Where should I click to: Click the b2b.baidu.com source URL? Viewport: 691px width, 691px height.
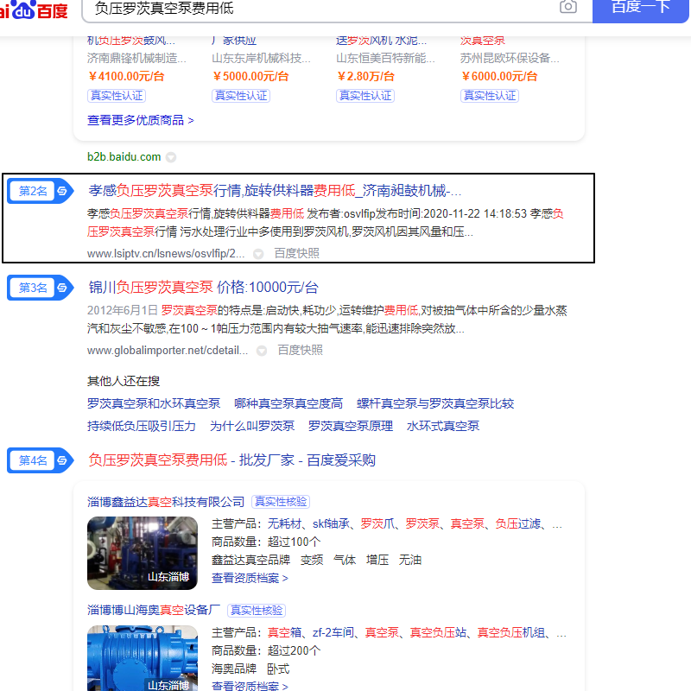click(x=124, y=157)
